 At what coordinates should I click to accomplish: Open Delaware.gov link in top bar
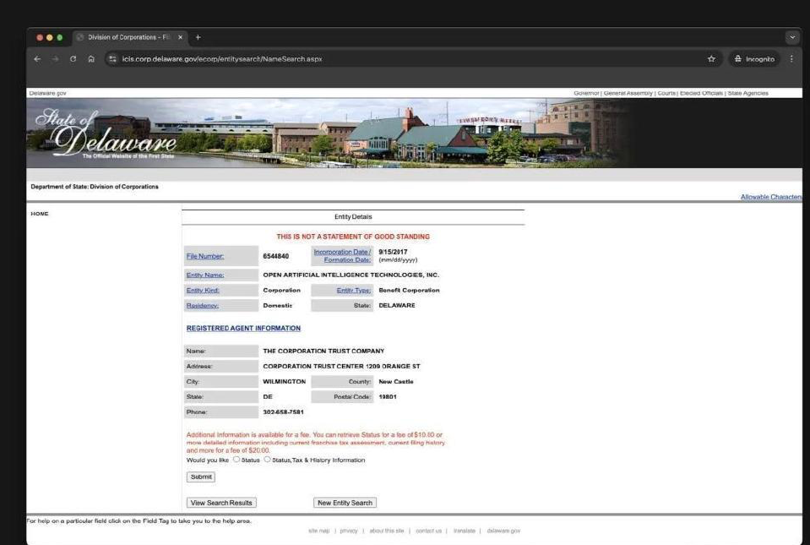point(47,93)
